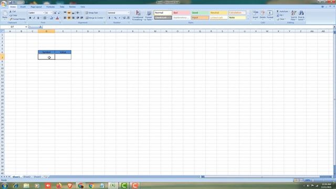Toggle Middle Align in the Alignment group
Viewport: 336px width, 189px height.
[69, 13]
